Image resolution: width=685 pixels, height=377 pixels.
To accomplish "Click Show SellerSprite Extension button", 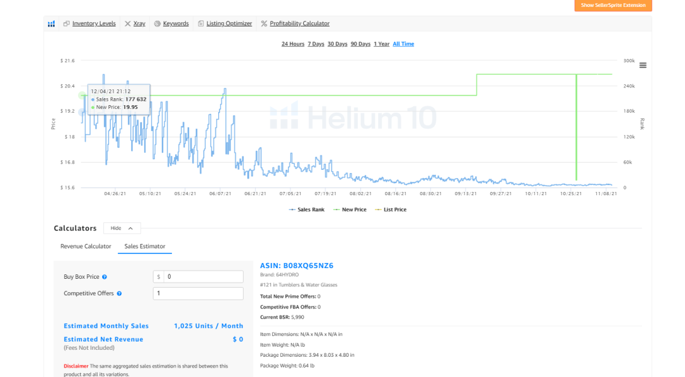I will click(613, 5).
